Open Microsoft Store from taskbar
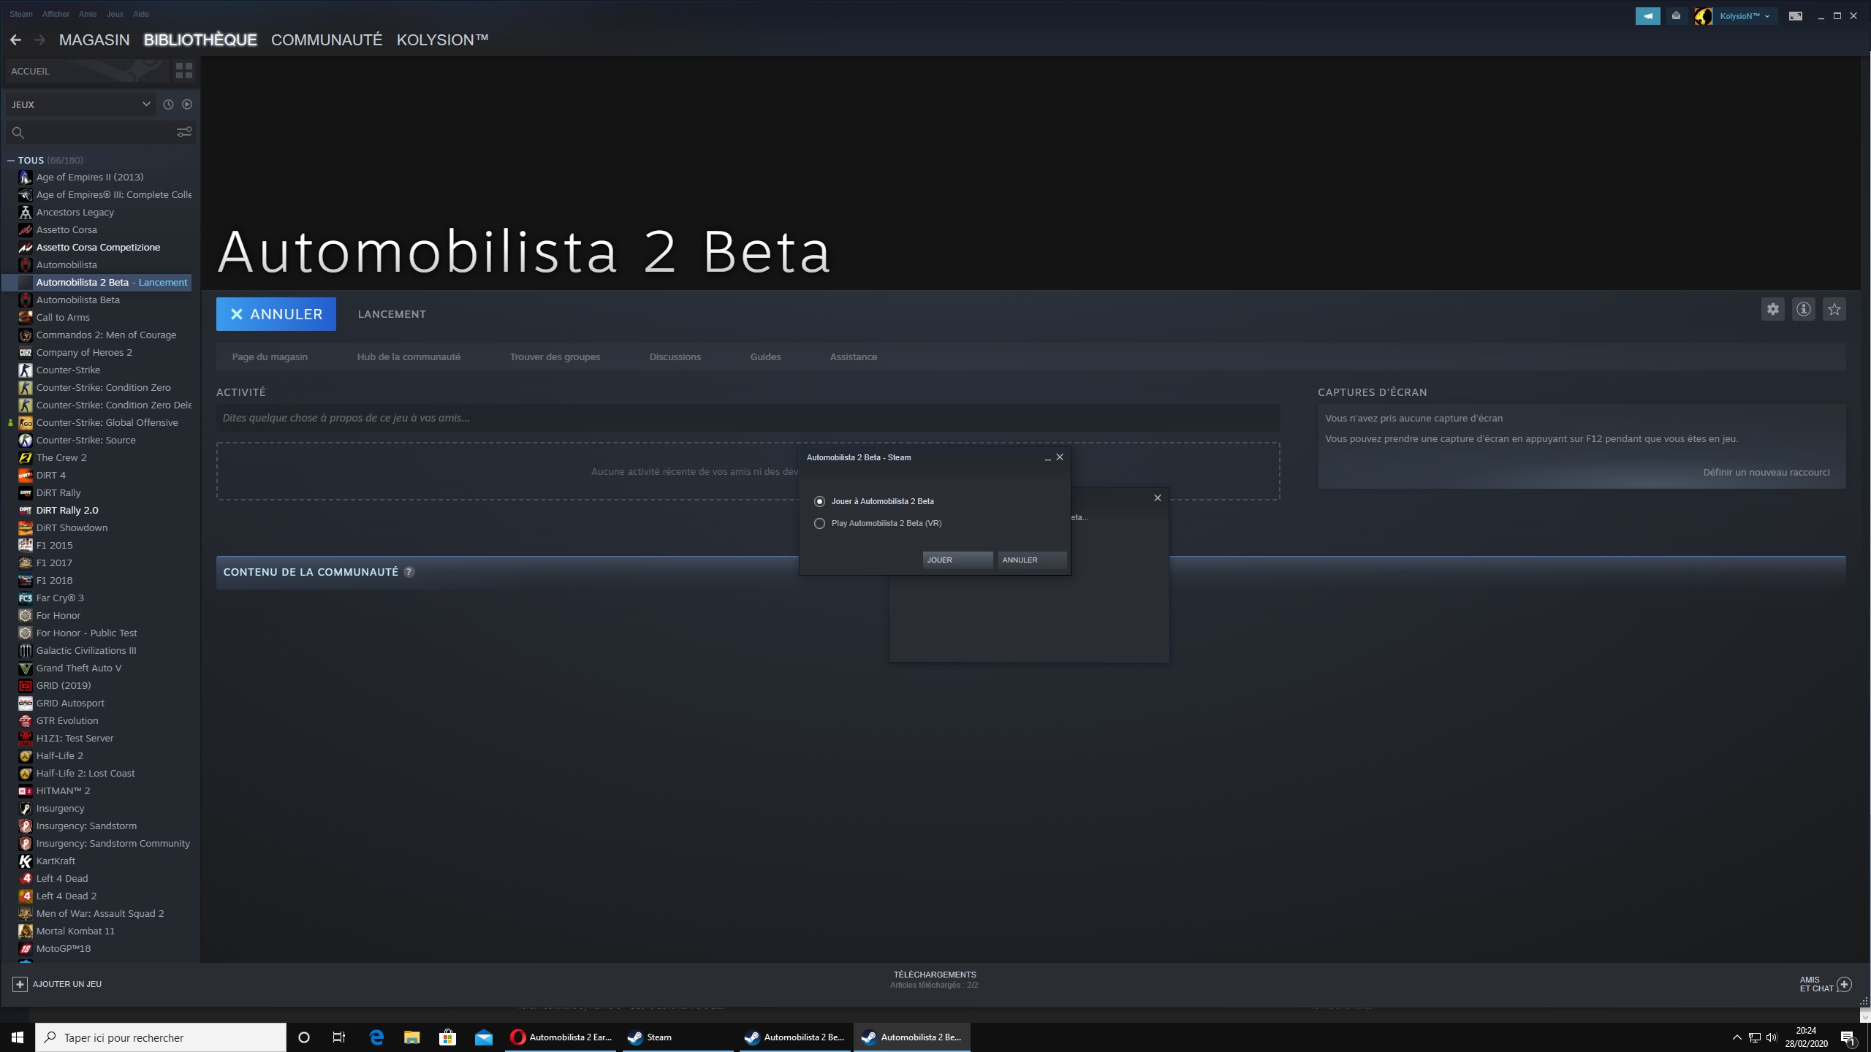Viewport: 1871px width, 1052px height. click(x=447, y=1037)
